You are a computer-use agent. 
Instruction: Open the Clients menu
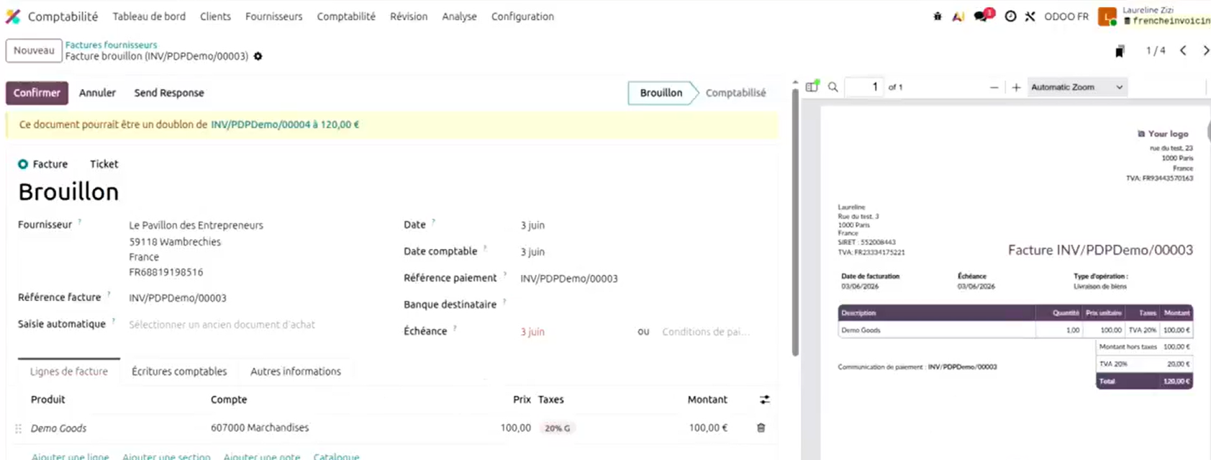pos(215,17)
